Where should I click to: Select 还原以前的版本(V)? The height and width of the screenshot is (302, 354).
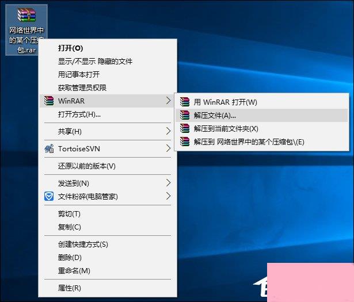click(108, 166)
